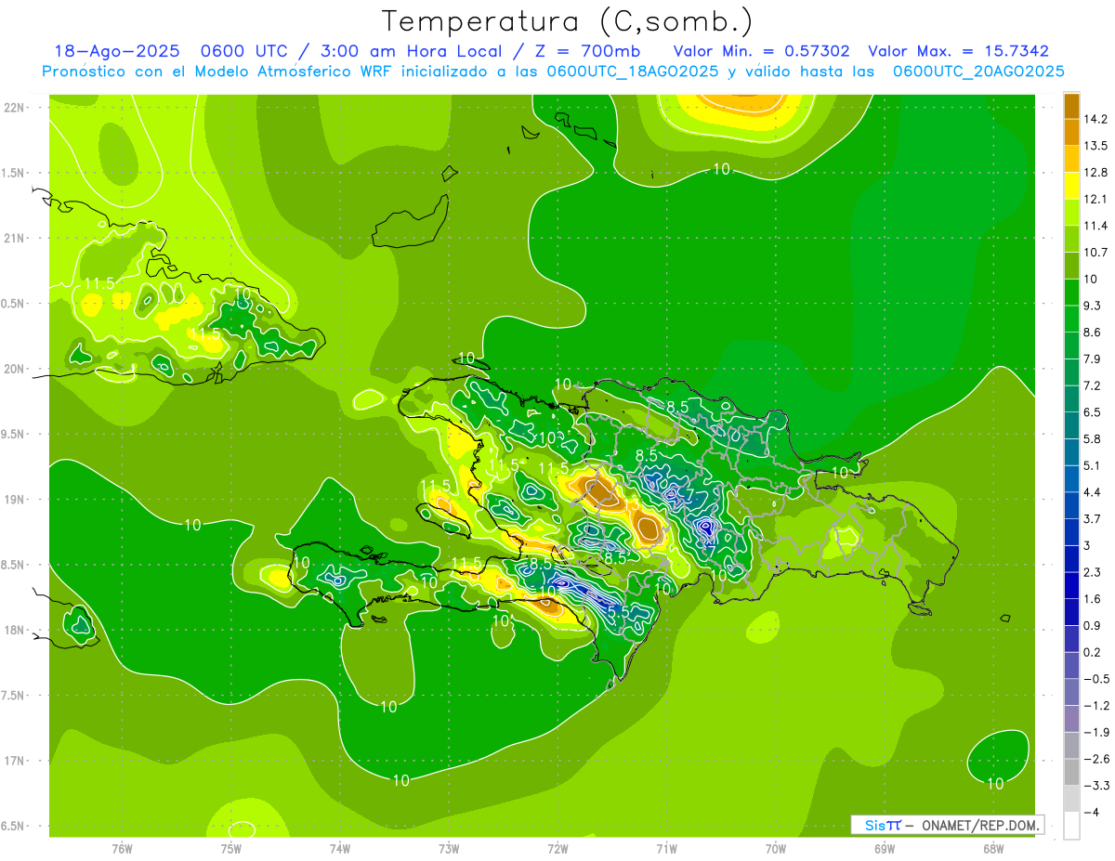
Task: Click the colorbar value '3.7'
Action: tap(1094, 518)
